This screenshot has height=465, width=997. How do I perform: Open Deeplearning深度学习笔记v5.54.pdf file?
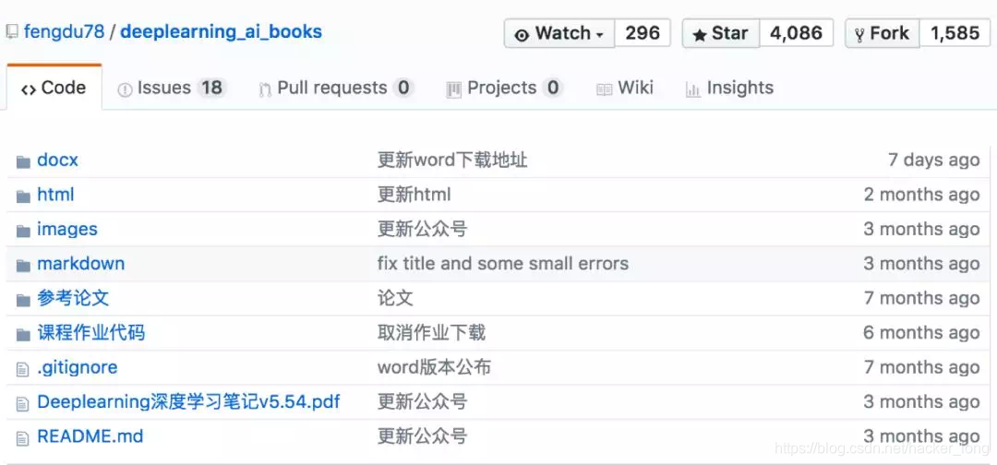[189, 401]
